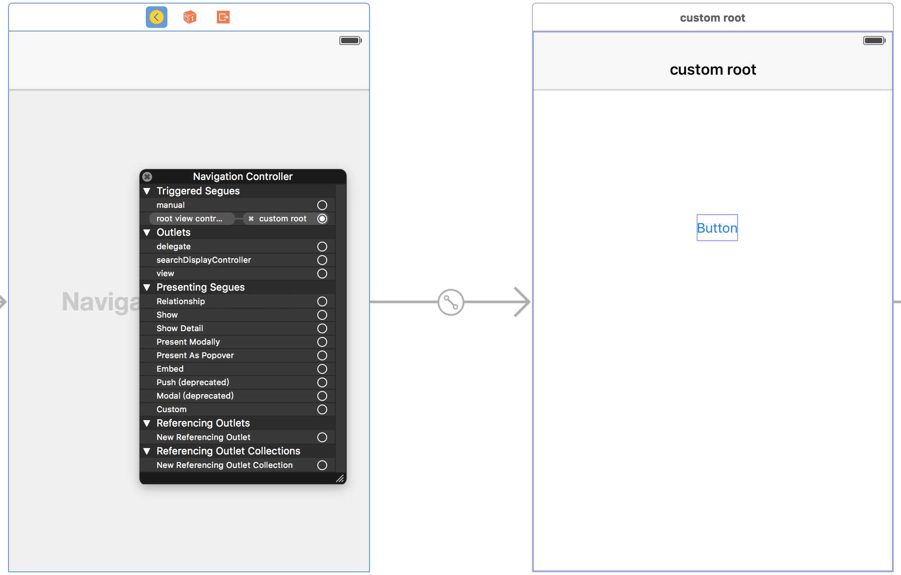
Task: Click the New Referencing Outlet label
Action: coord(203,437)
